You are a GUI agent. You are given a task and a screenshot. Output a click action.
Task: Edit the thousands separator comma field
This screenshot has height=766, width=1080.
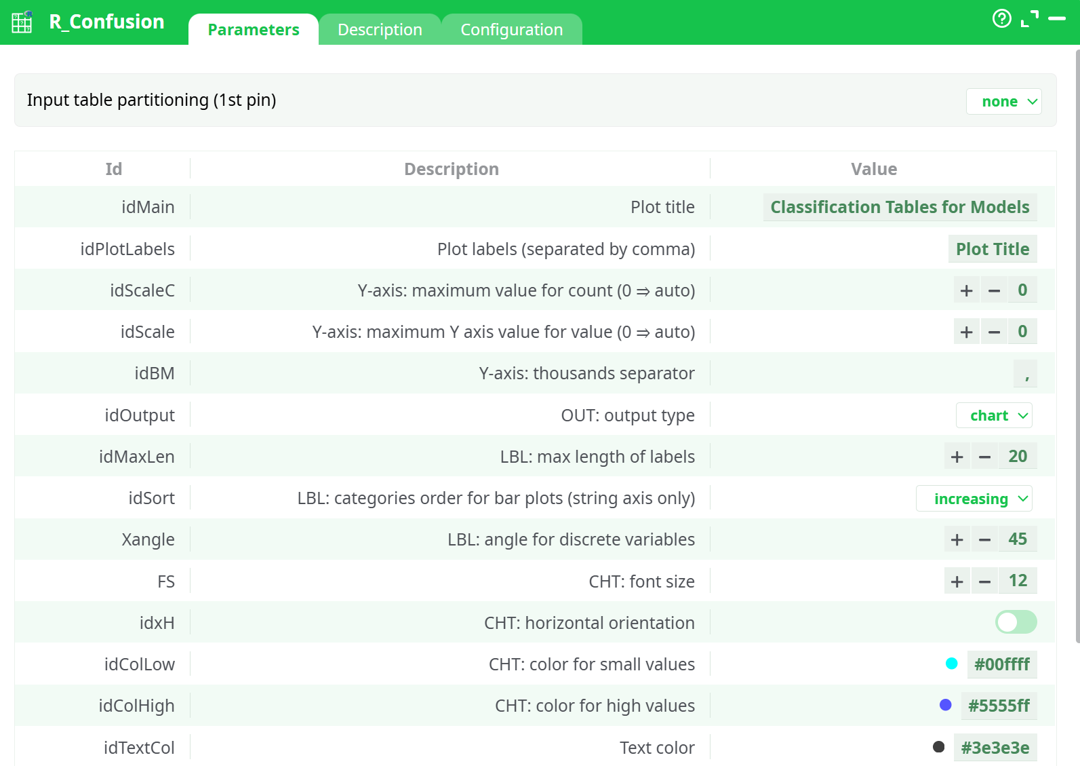[x=1025, y=374]
